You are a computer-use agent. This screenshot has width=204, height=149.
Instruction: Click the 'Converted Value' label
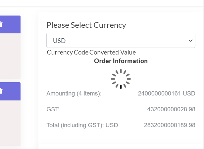(x=113, y=52)
